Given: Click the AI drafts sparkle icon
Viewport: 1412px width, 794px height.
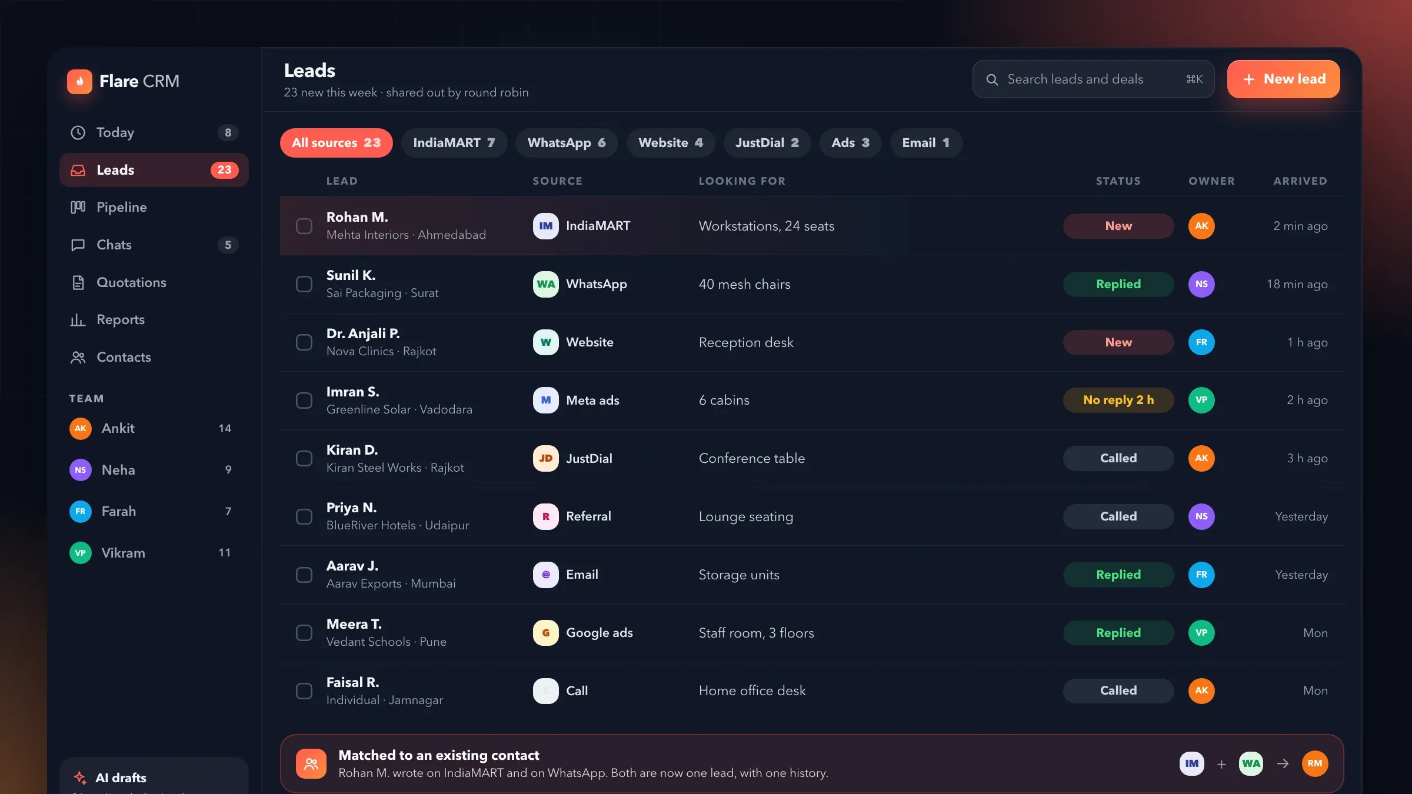Looking at the screenshot, I should click(80, 778).
